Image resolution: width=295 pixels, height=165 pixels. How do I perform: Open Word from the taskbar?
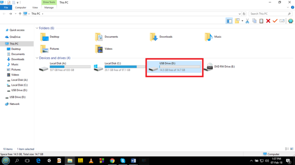point(134,161)
